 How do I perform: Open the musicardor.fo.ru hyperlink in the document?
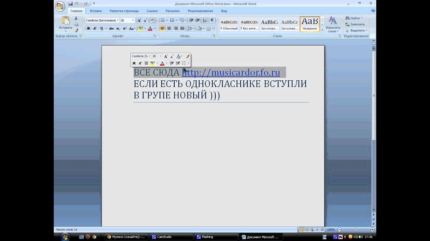[231, 72]
